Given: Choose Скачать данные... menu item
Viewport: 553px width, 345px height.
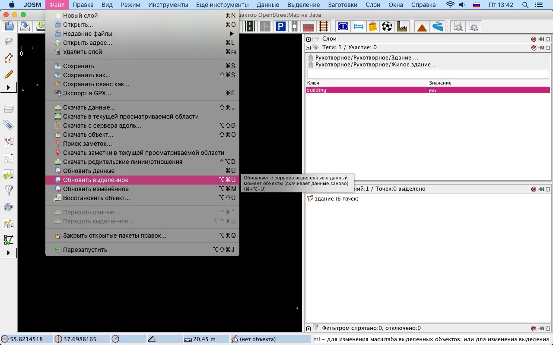Looking at the screenshot, I should point(142,107).
